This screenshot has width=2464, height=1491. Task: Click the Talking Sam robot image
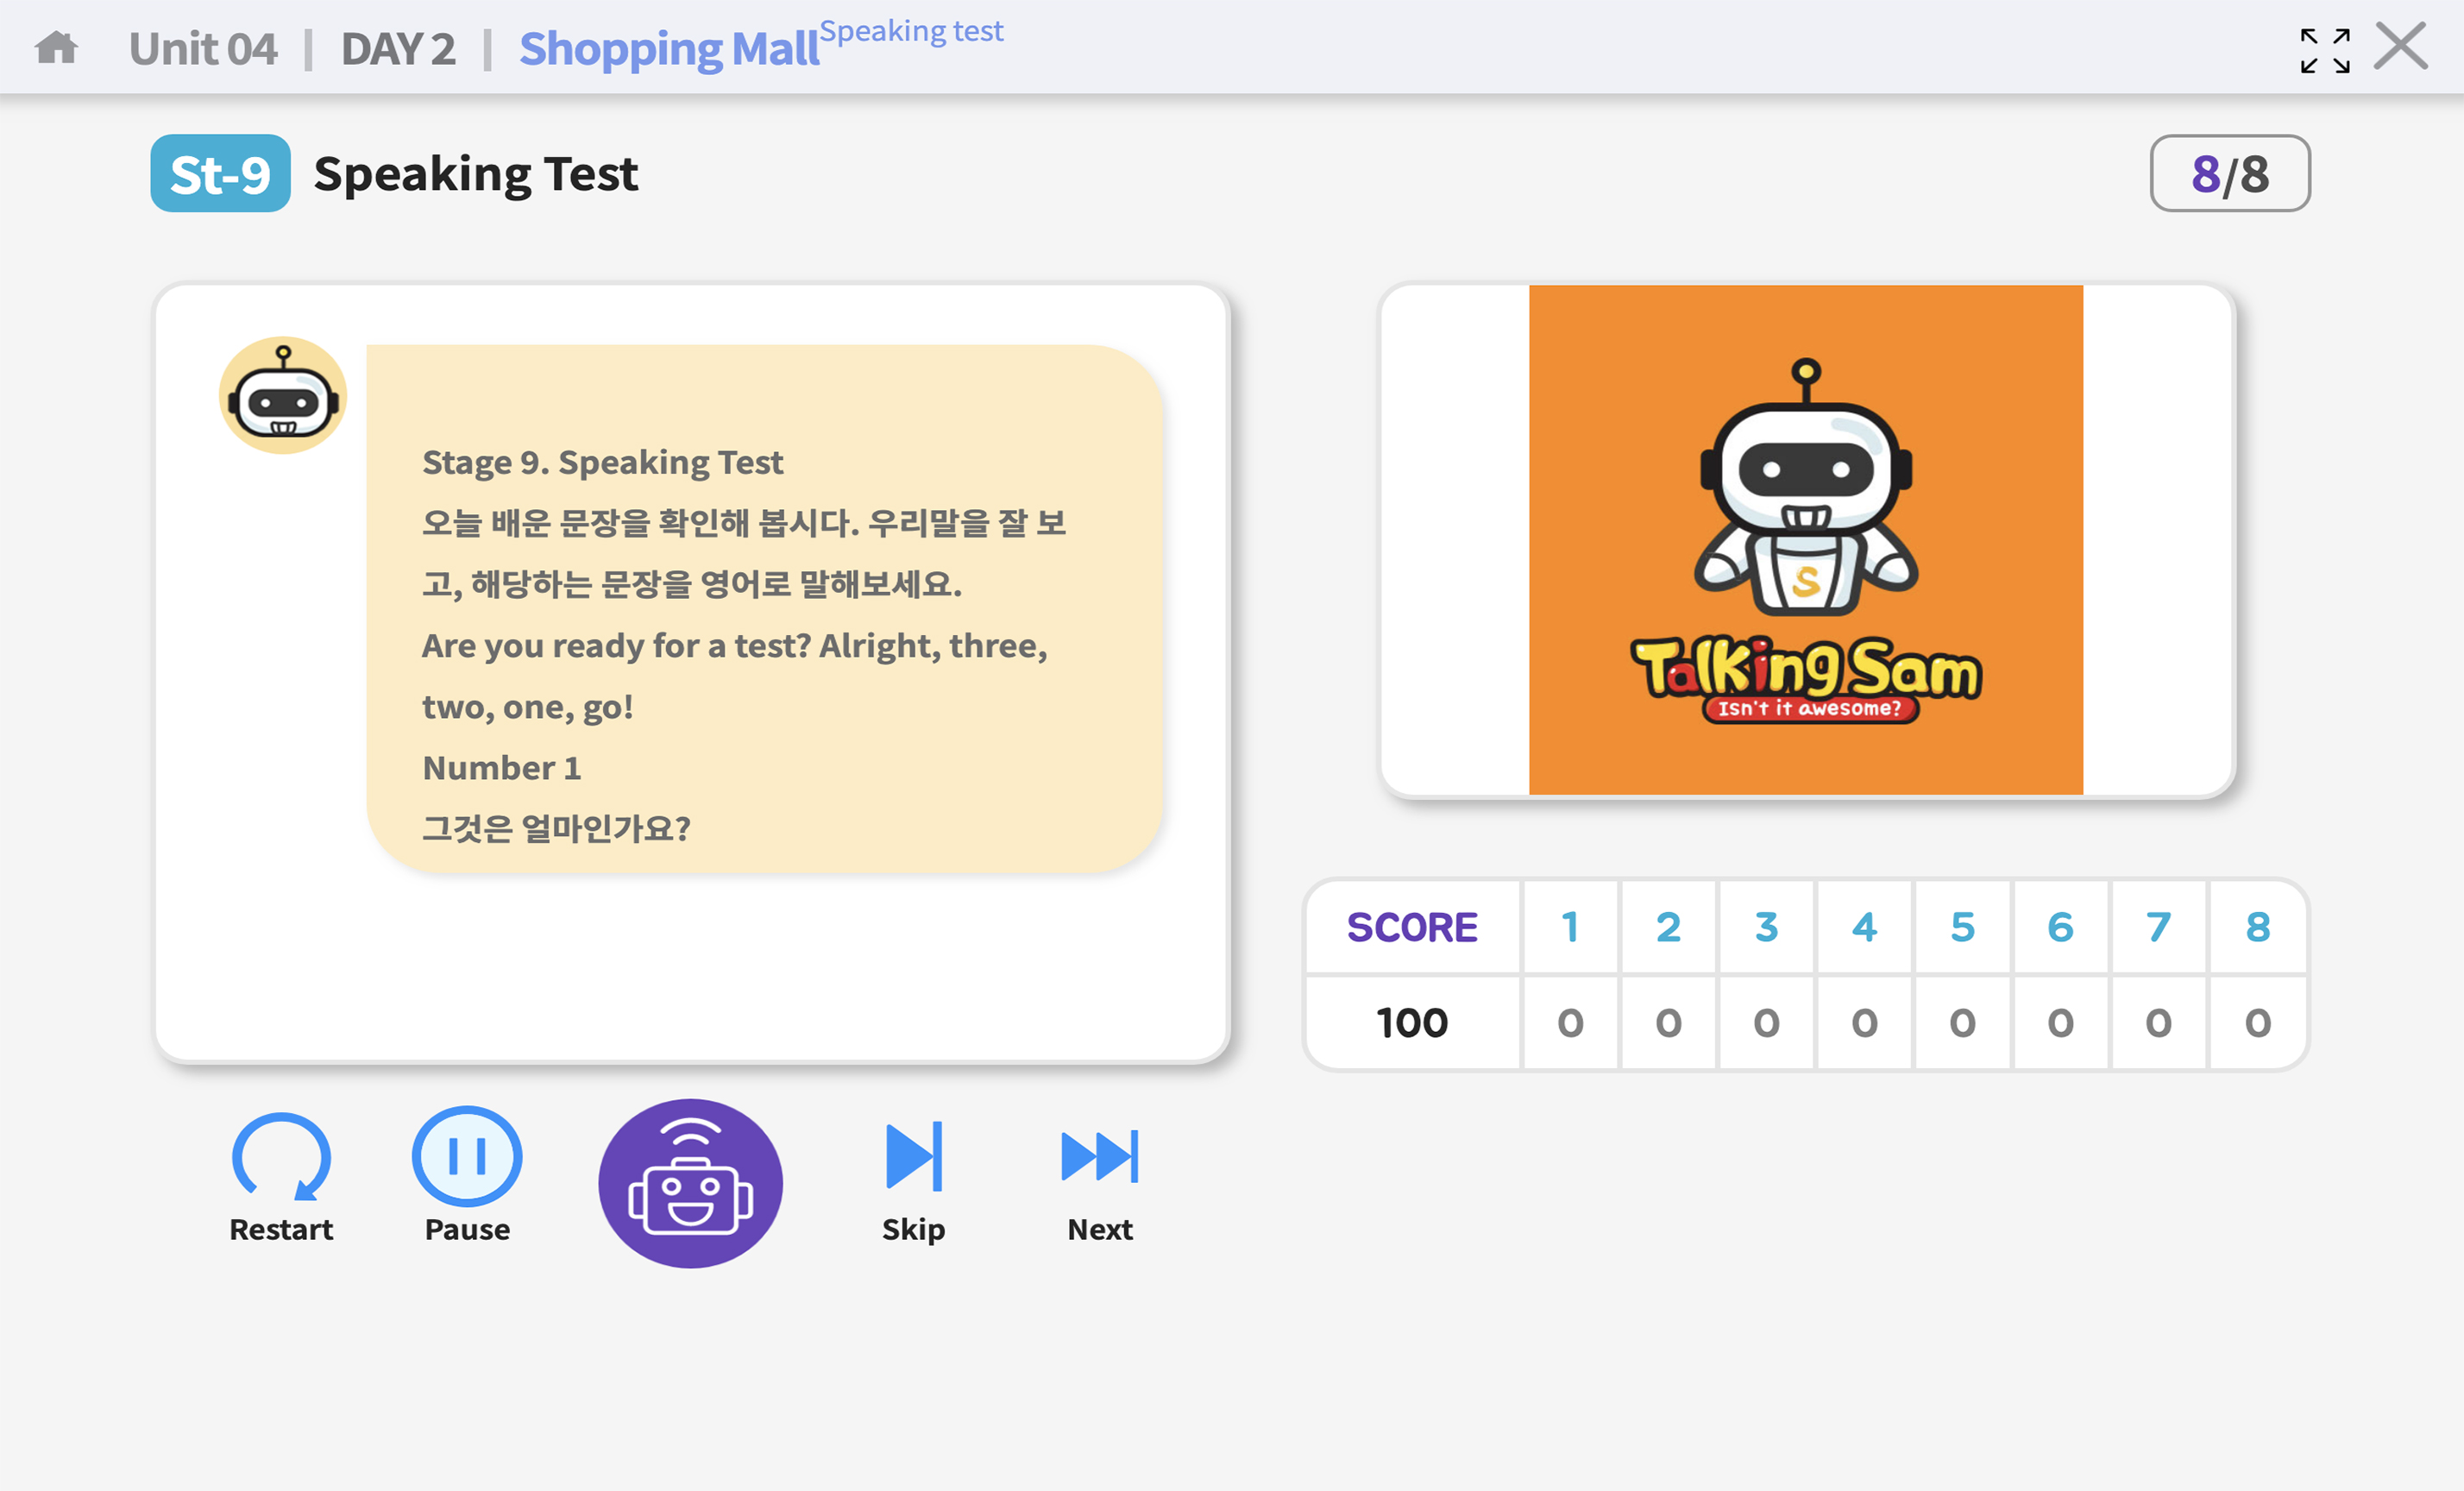[1805, 540]
